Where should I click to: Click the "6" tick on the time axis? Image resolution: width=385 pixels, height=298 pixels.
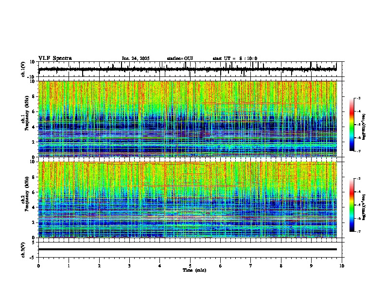pyautogui.click(x=221, y=266)
